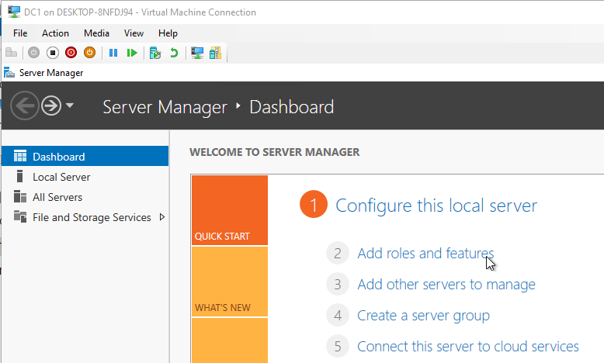The height and width of the screenshot is (363, 604).
Task: Create a VM checkpoint from toolbar
Action: point(155,53)
